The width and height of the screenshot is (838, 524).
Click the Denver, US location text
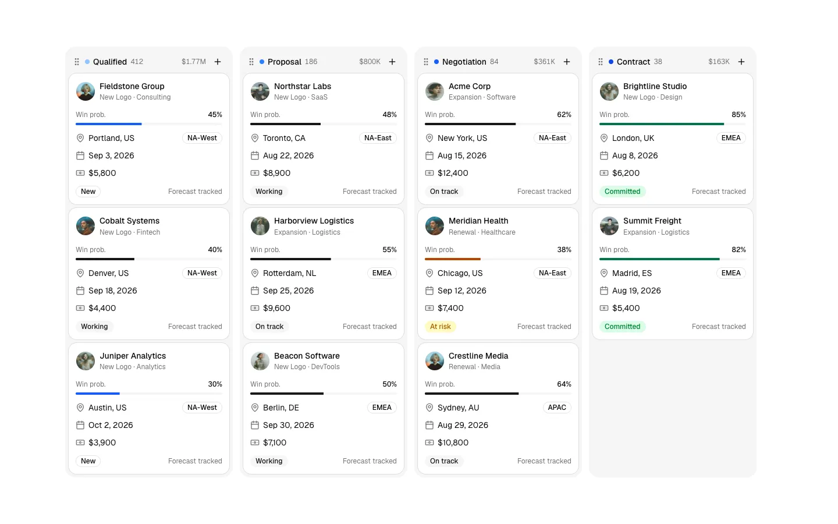108,273
